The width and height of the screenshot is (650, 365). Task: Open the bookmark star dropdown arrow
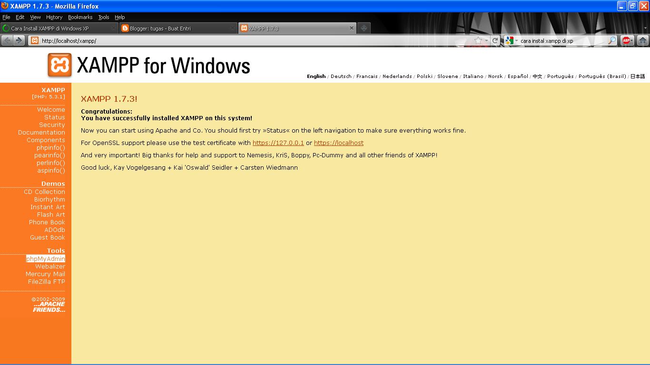pyautogui.click(x=486, y=40)
